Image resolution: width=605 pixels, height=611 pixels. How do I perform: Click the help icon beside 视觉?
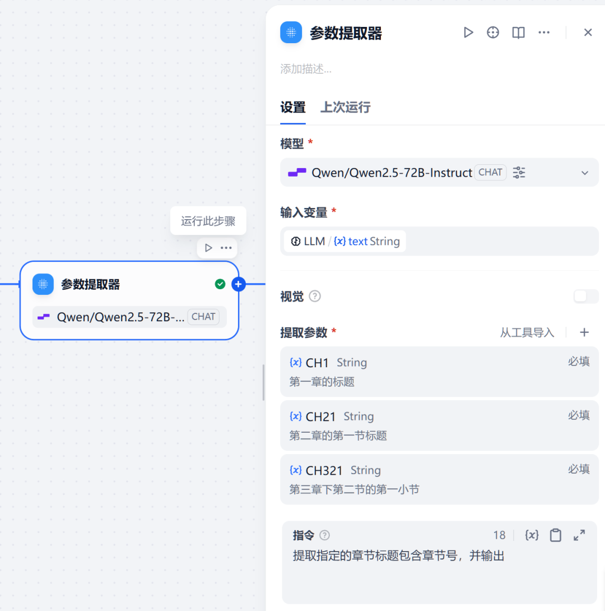(314, 297)
